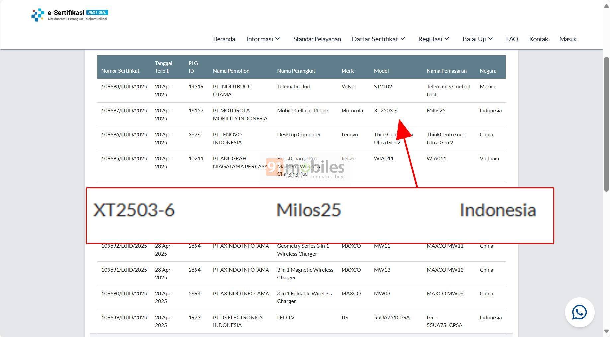This screenshot has width=610, height=337.
Task: Select certificate number 109696/DJID/2025
Action: tap(124, 135)
